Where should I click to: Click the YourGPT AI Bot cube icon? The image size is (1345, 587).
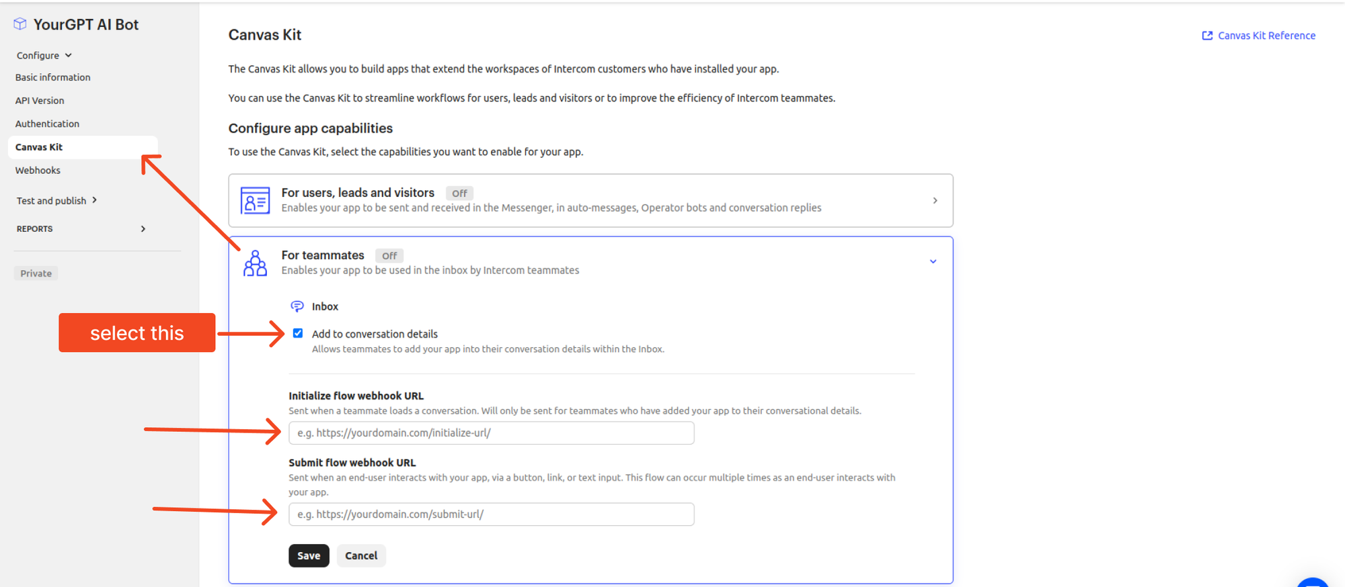(x=20, y=24)
